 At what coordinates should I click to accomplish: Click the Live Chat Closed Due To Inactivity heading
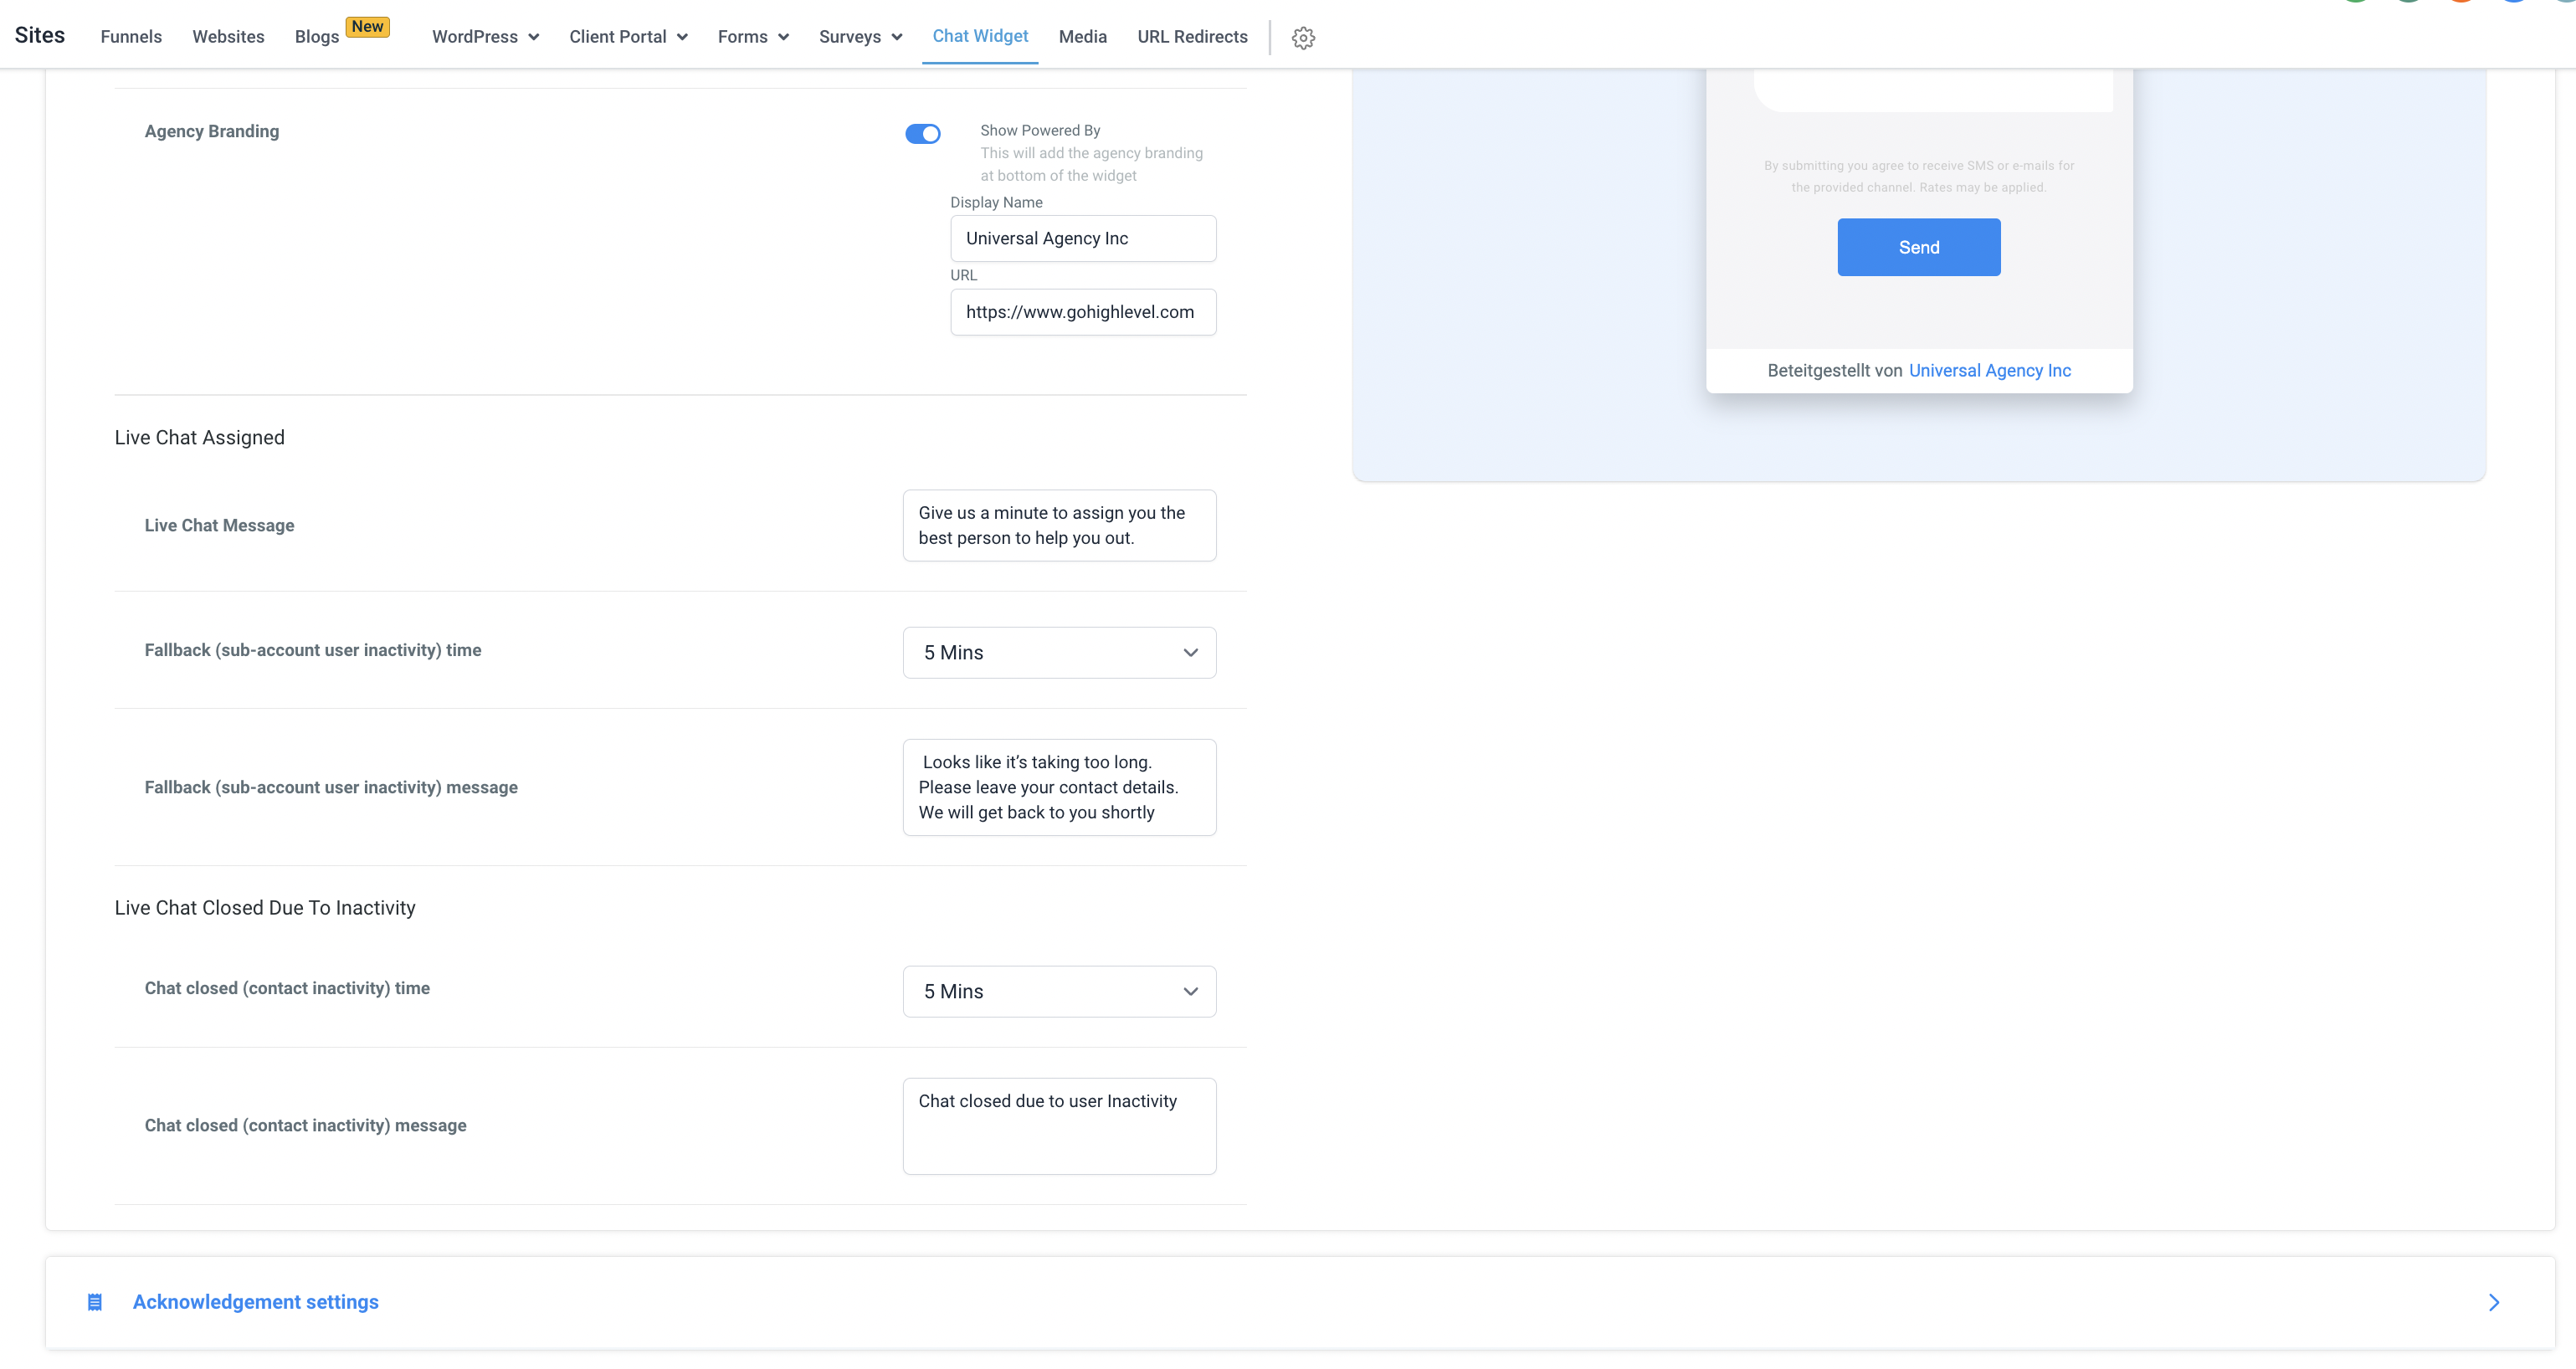(265, 907)
